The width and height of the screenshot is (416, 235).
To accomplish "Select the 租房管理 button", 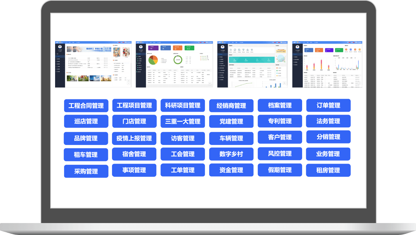I will (x=328, y=170).
